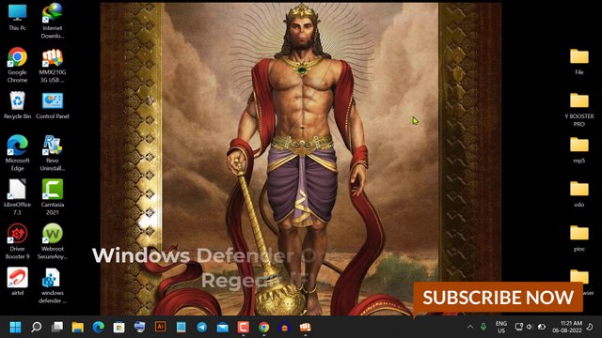602x338 pixels.
Task: Click focus assist moon icon
Action: 590,327
